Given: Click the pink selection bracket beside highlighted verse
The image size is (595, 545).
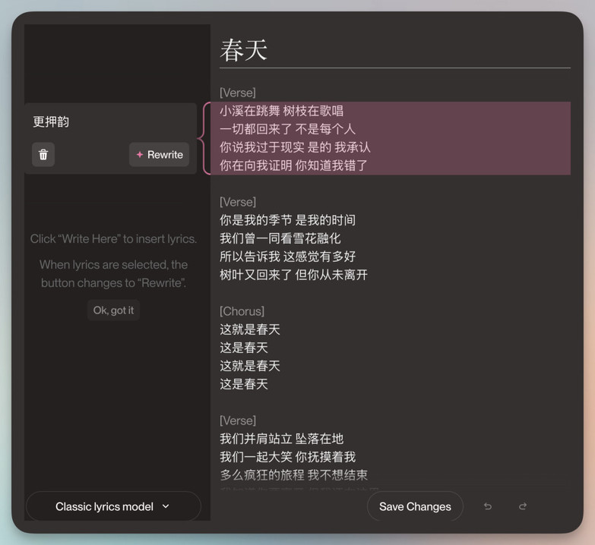Looking at the screenshot, I should click(205, 138).
